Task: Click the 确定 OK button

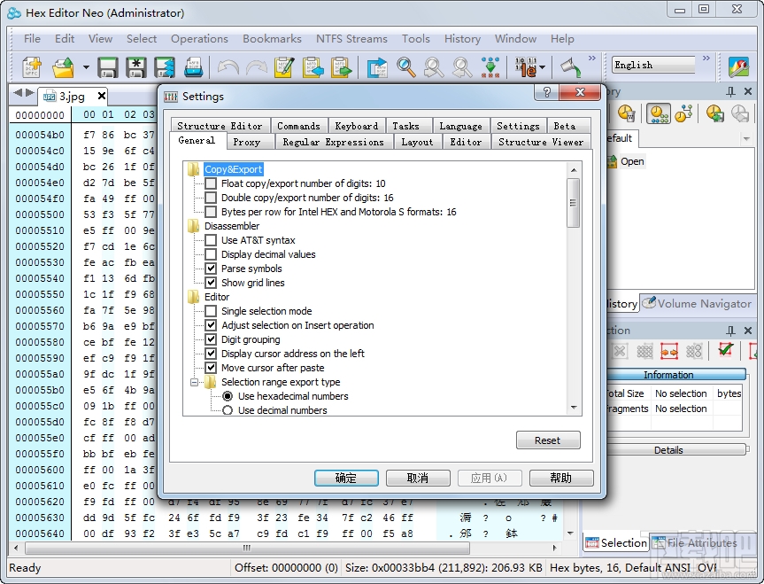Action: tap(346, 478)
